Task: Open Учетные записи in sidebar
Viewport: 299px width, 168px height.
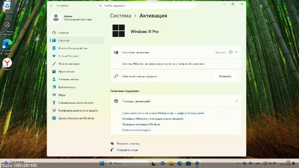Action: 68,79
